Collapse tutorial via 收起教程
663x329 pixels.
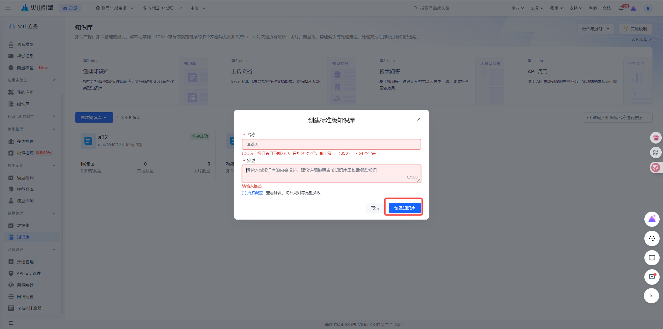642,40
